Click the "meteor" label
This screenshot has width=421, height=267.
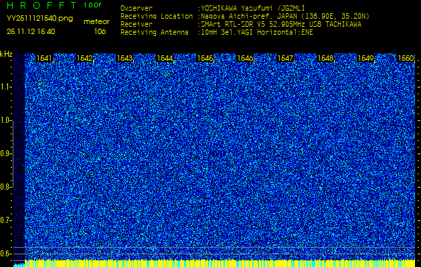[x=96, y=22]
